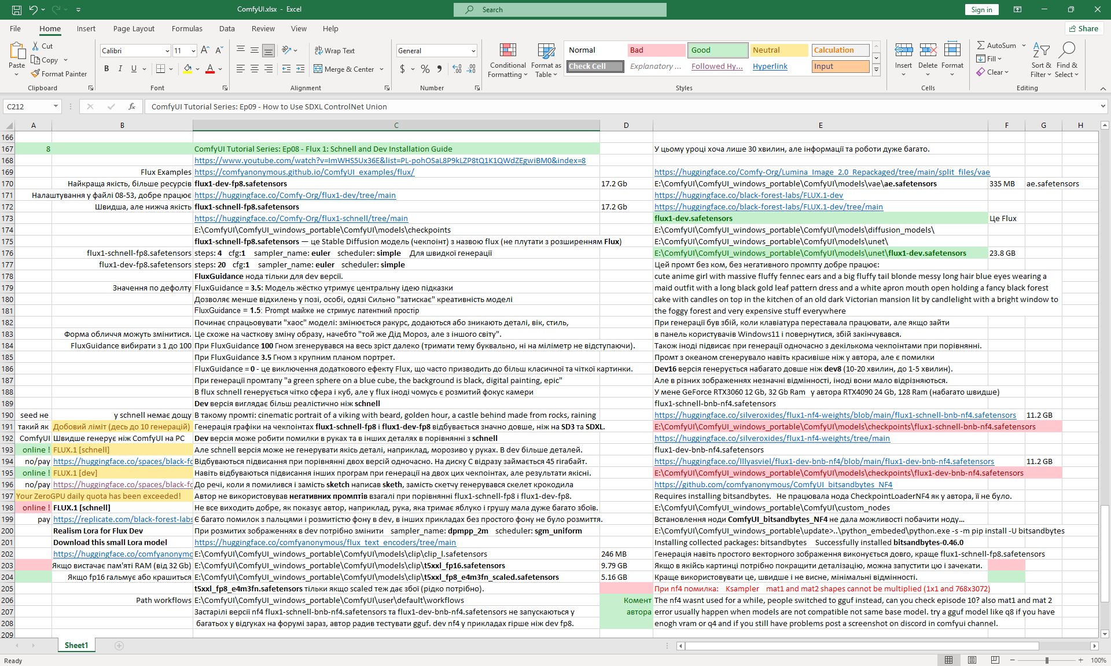Click the Fill Color bucket icon
The width and height of the screenshot is (1111, 666).
point(187,69)
